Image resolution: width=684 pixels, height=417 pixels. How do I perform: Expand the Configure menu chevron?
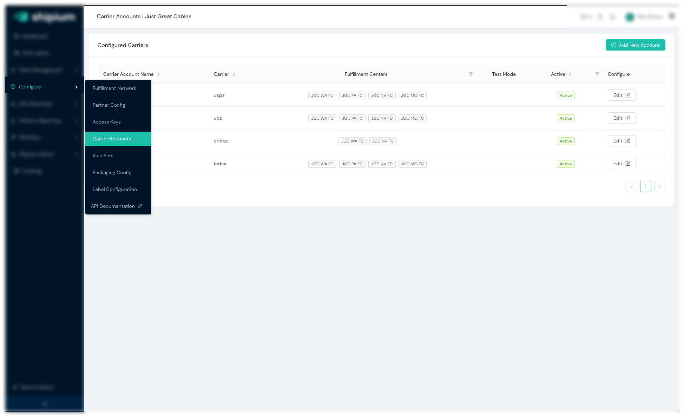76,87
